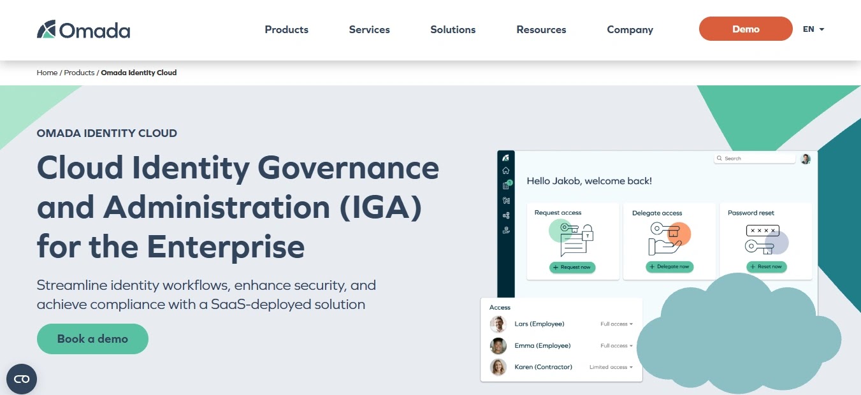
Task: Click the Request access key illustration
Action: [x=571, y=238]
